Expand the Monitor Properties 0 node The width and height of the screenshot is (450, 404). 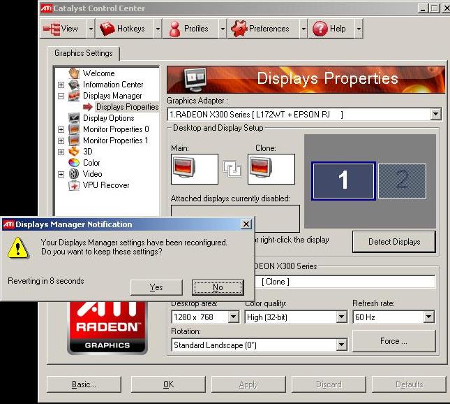[x=61, y=129]
